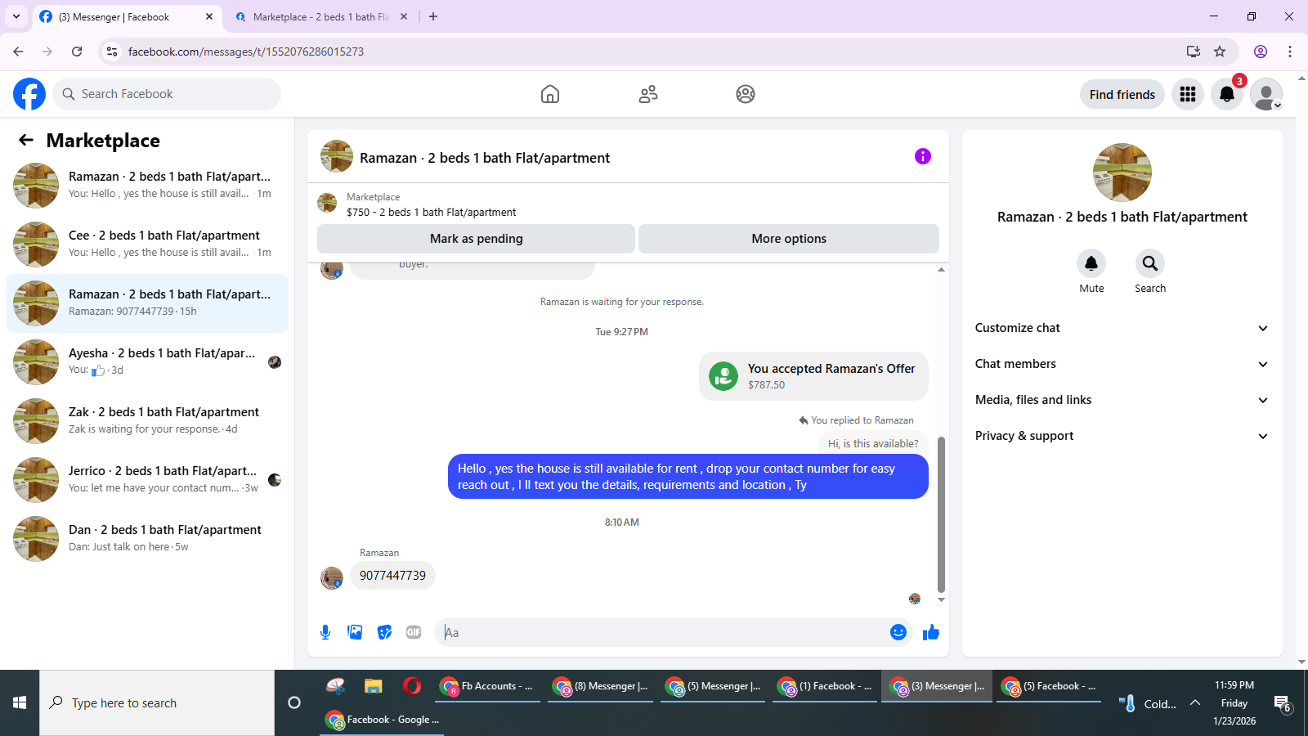Close the Marketplace browser tab
This screenshot has height=736, width=1308.
click(x=404, y=16)
